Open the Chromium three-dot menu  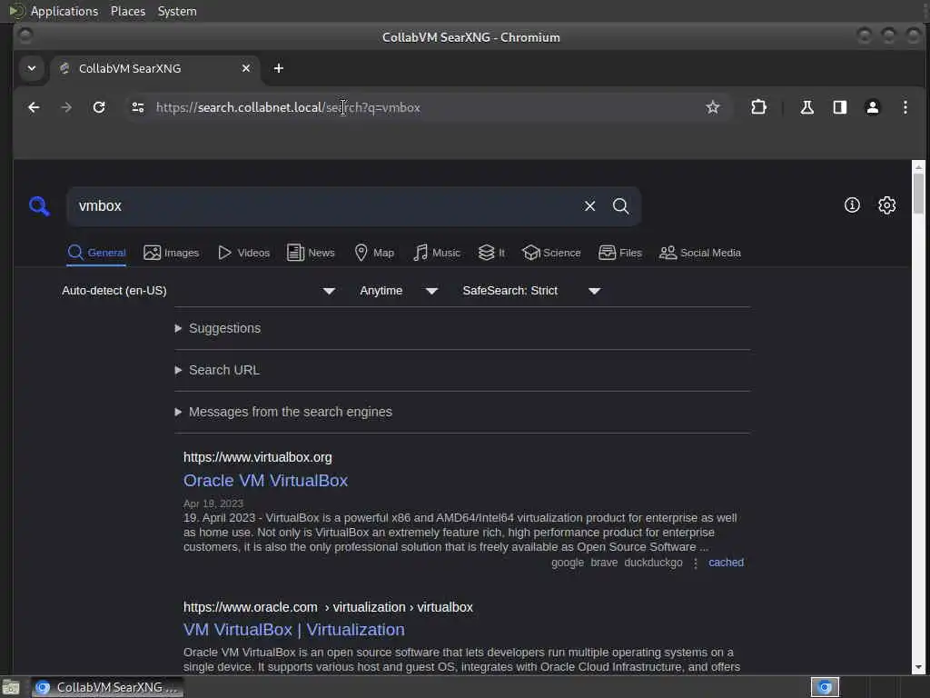(905, 107)
